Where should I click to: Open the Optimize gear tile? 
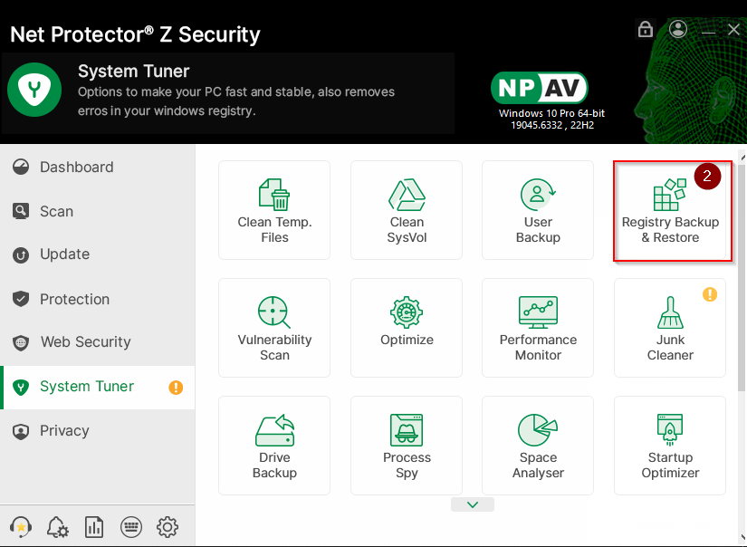coord(407,327)
